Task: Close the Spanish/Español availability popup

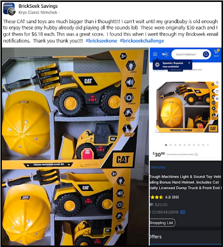Action: click(189, 63)
